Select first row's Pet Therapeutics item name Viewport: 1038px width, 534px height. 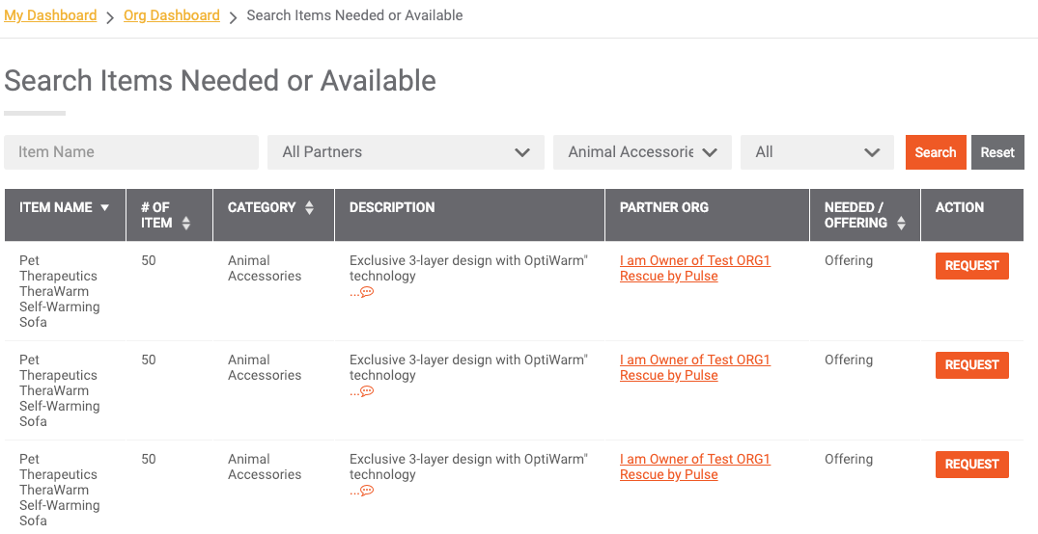60,291
